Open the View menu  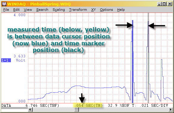28,10
